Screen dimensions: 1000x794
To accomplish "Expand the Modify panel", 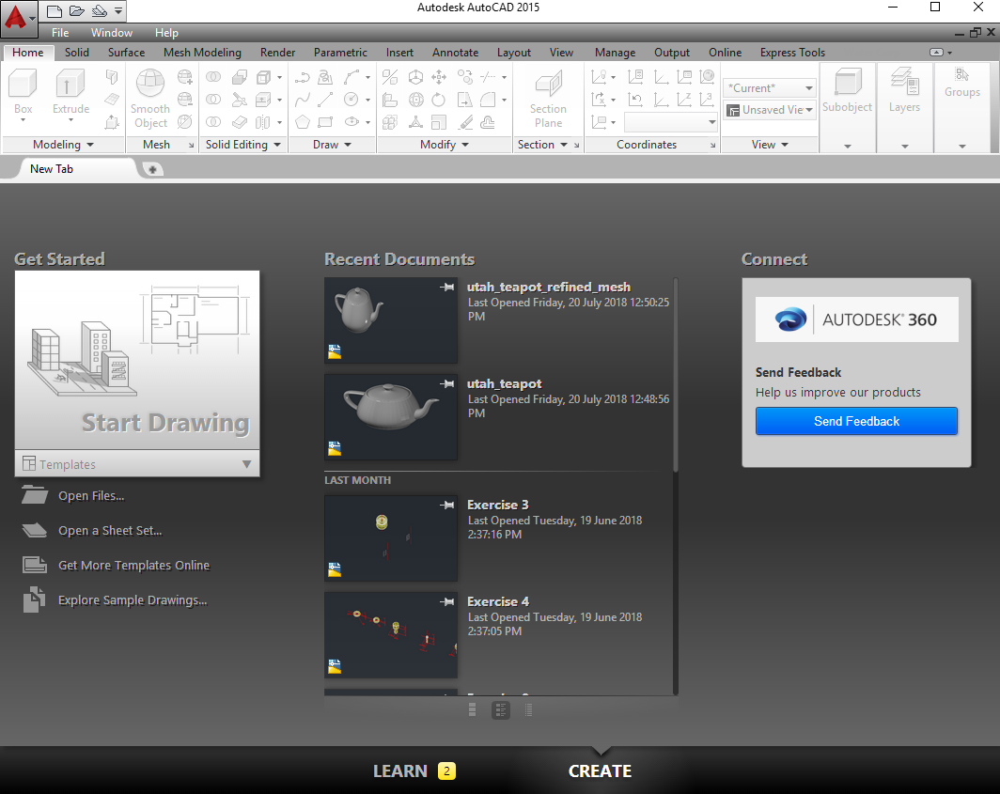I will click(x=445, y=145).
